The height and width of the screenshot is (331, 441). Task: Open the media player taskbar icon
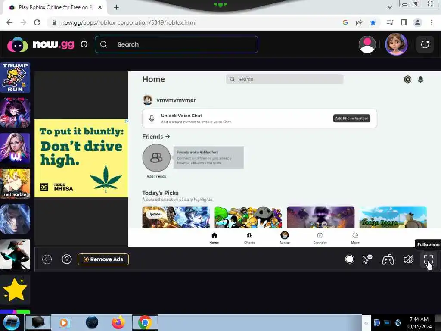[x=65, y=322]
